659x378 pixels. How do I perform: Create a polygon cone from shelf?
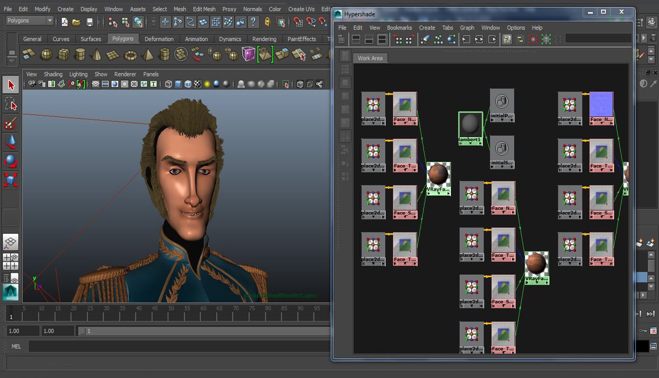(97, 54)
